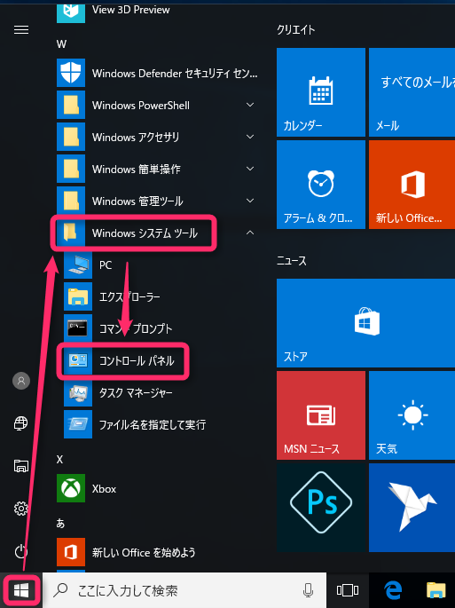Open the メール tile
The image size is (455, 608).
point(412,92)
